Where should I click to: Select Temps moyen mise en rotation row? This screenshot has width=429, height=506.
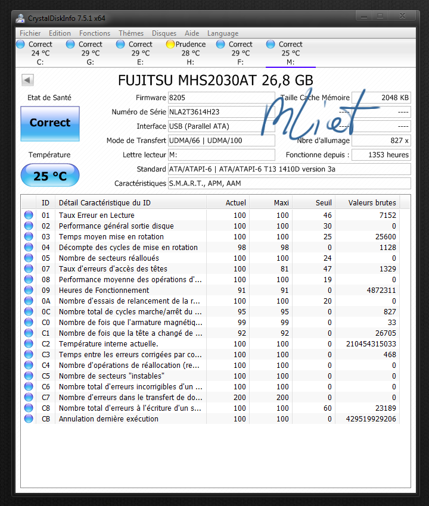[210, 236]
